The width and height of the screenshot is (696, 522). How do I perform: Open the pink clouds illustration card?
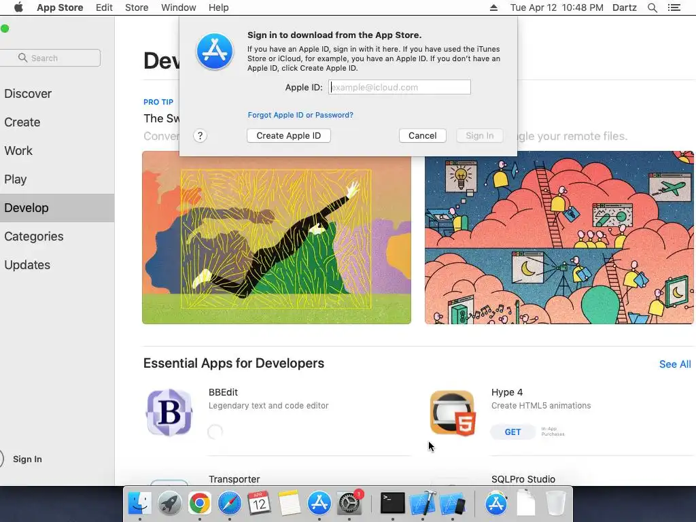(x=559, y=237)
